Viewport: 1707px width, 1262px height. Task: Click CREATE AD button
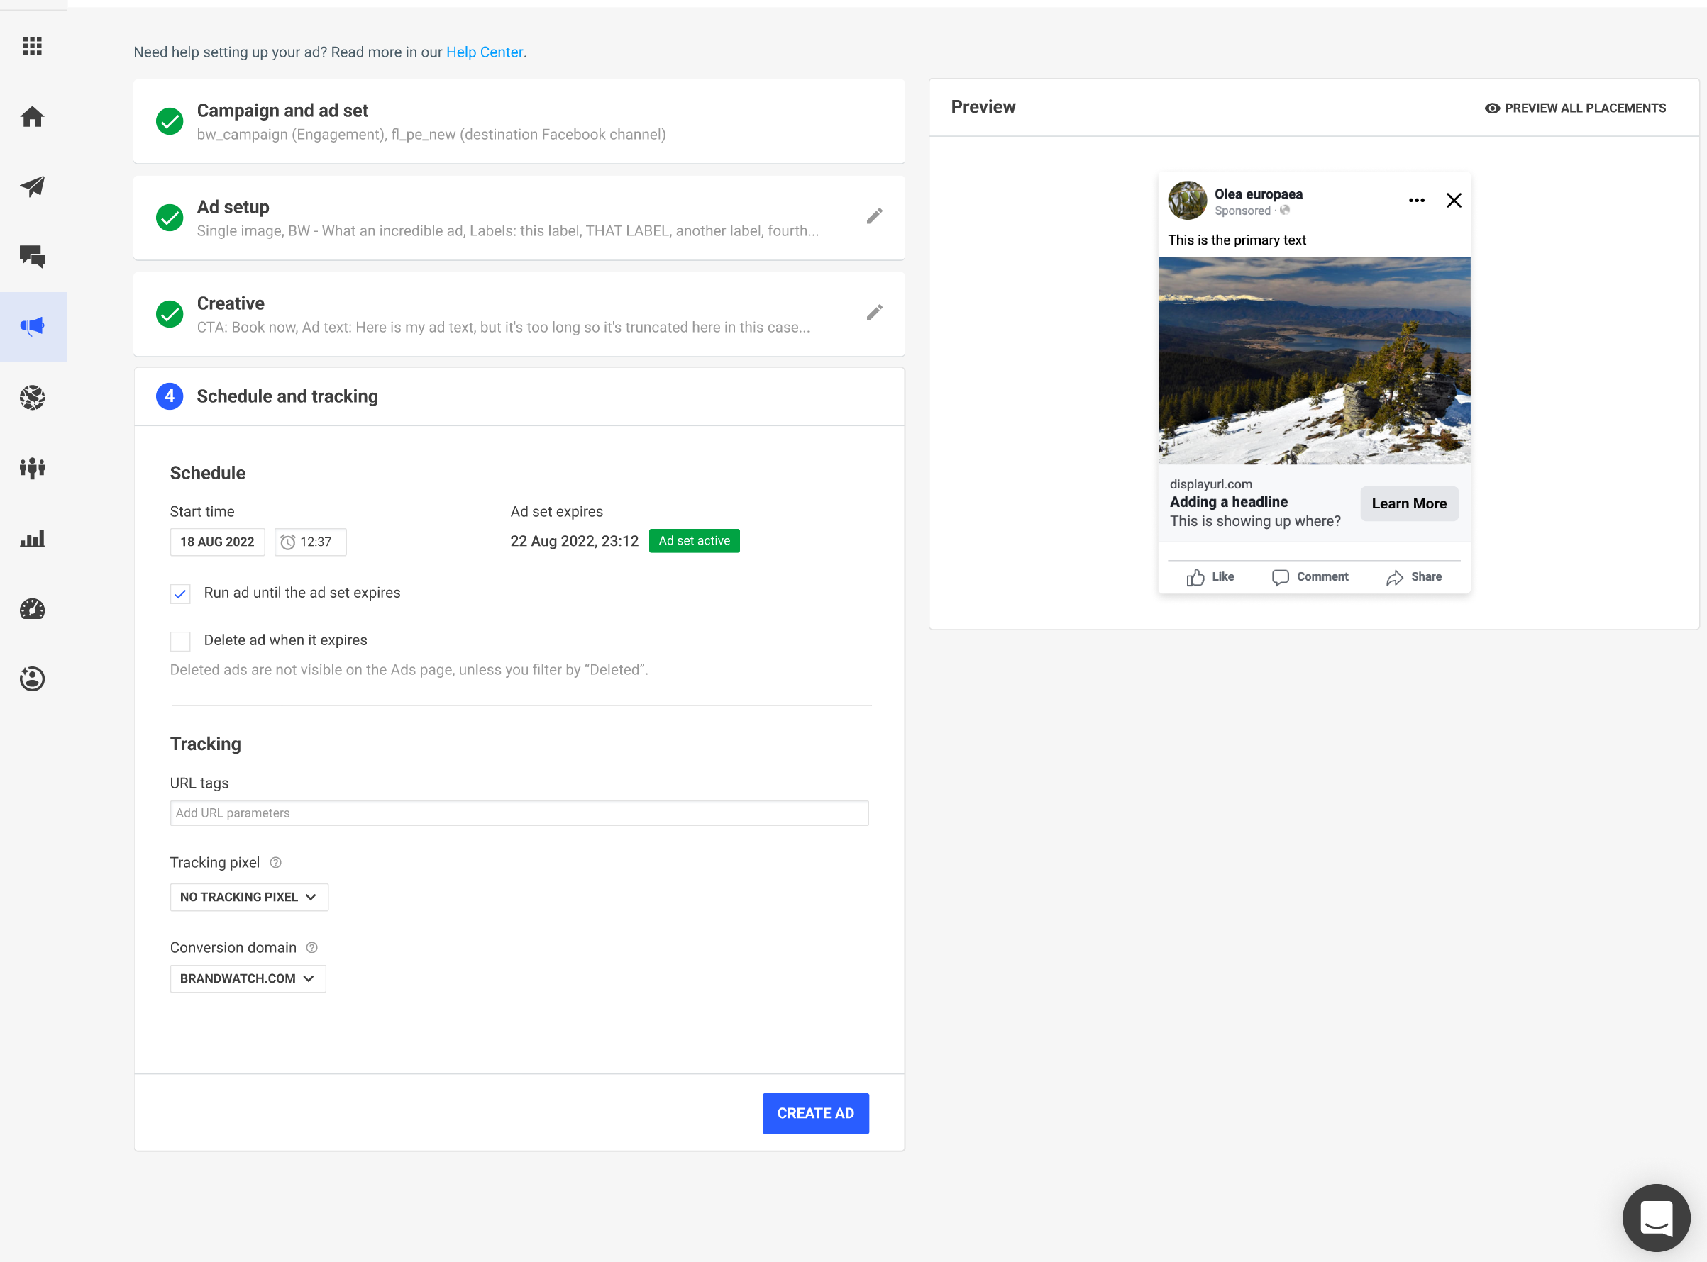pos(816,1114)
